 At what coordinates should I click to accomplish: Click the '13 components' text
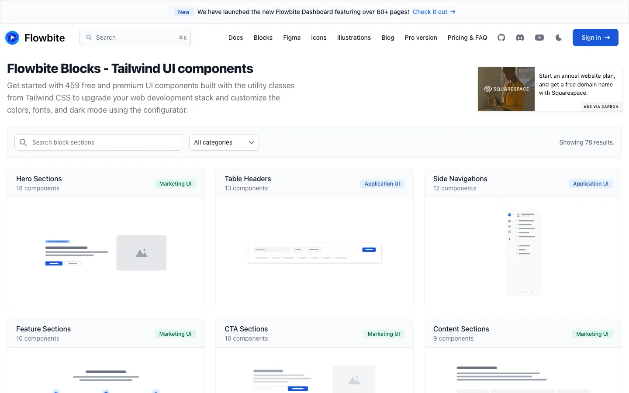coord(246,188)
